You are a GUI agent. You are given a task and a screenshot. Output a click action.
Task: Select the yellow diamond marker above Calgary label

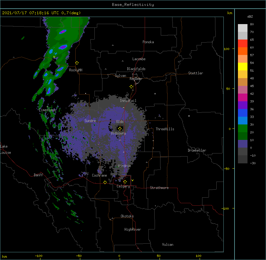[125, 182]
